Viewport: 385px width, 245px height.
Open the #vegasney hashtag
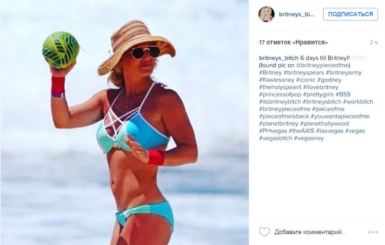point(309,138)
